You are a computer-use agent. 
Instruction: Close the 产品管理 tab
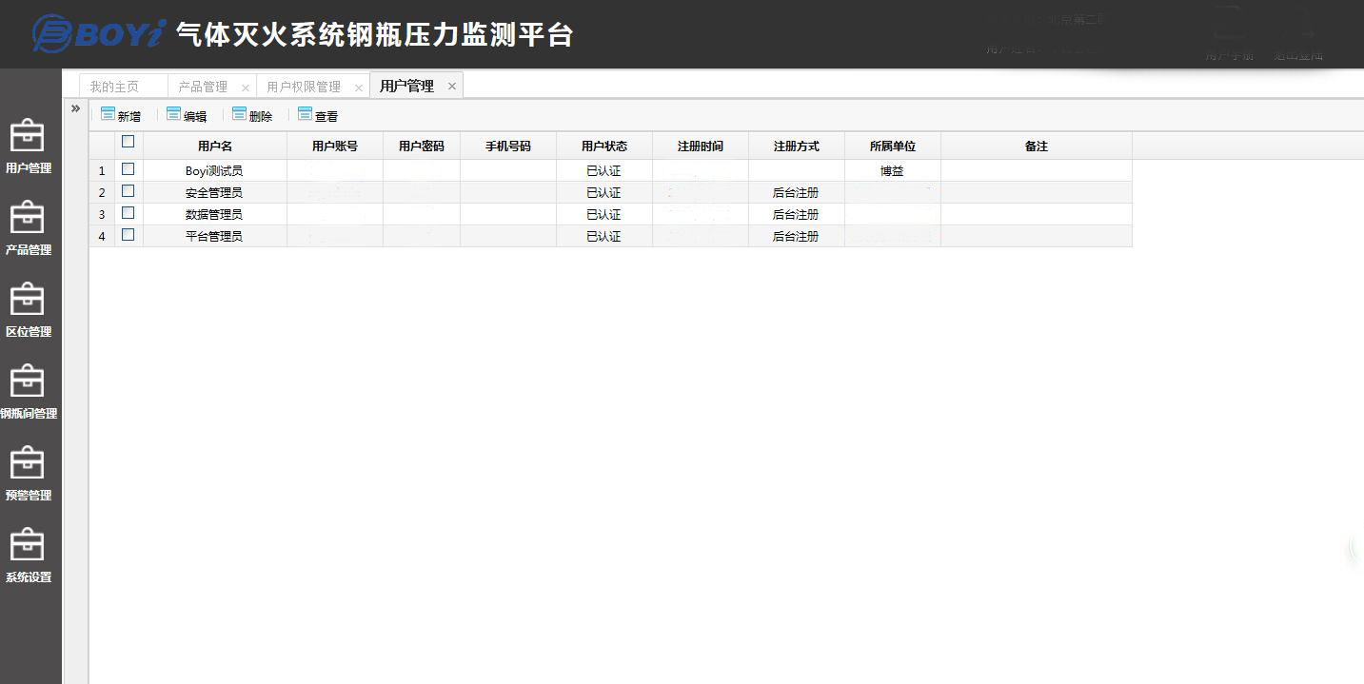[x=245, y=88]
